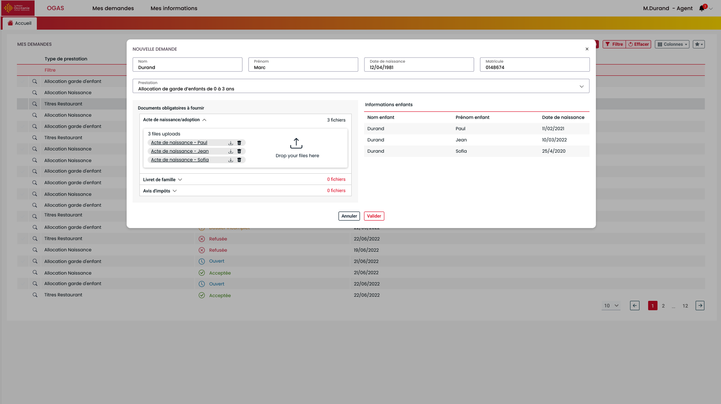Delete the Acte de naissance - Sofia file
Image resolution: width=721 pixels, height=404 pixels.
(239, 160)
